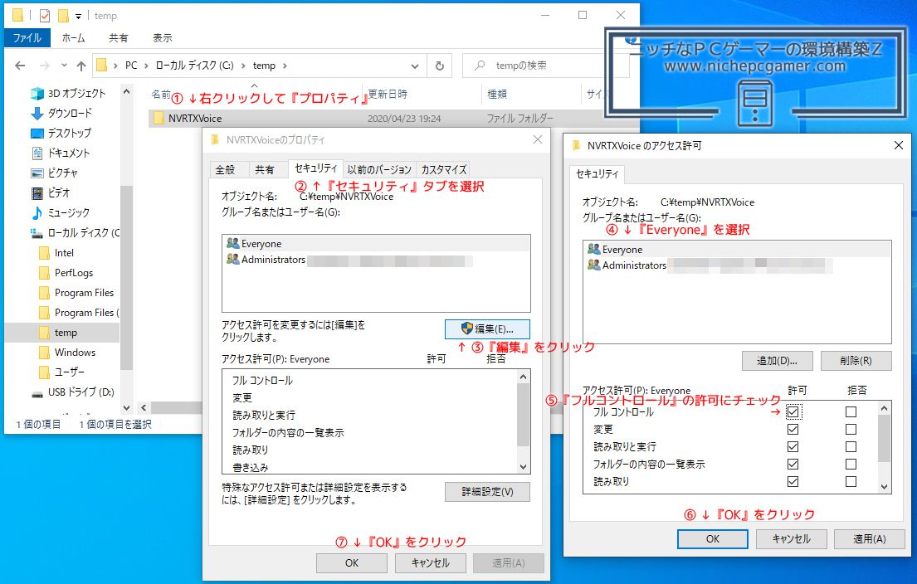This screenshot has height=584, width=917.
Task: Refresh the temp folder view
Action: click(440, 66)
